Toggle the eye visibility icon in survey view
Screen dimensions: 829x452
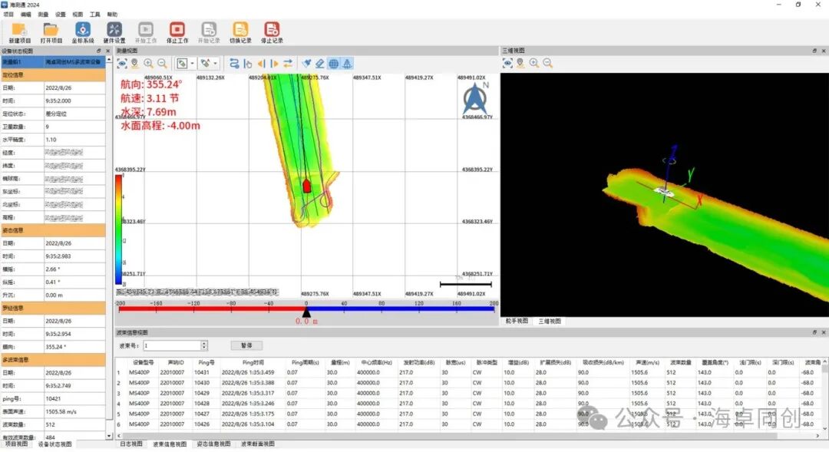[121, 64]
